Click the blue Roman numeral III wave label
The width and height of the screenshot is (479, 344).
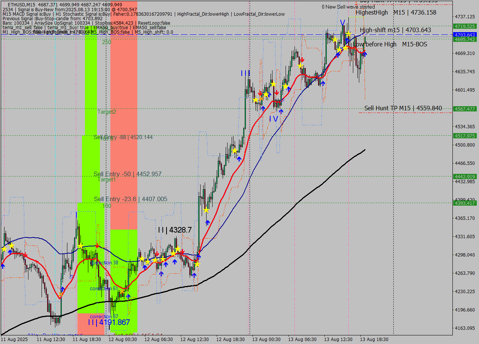[245, 73]
